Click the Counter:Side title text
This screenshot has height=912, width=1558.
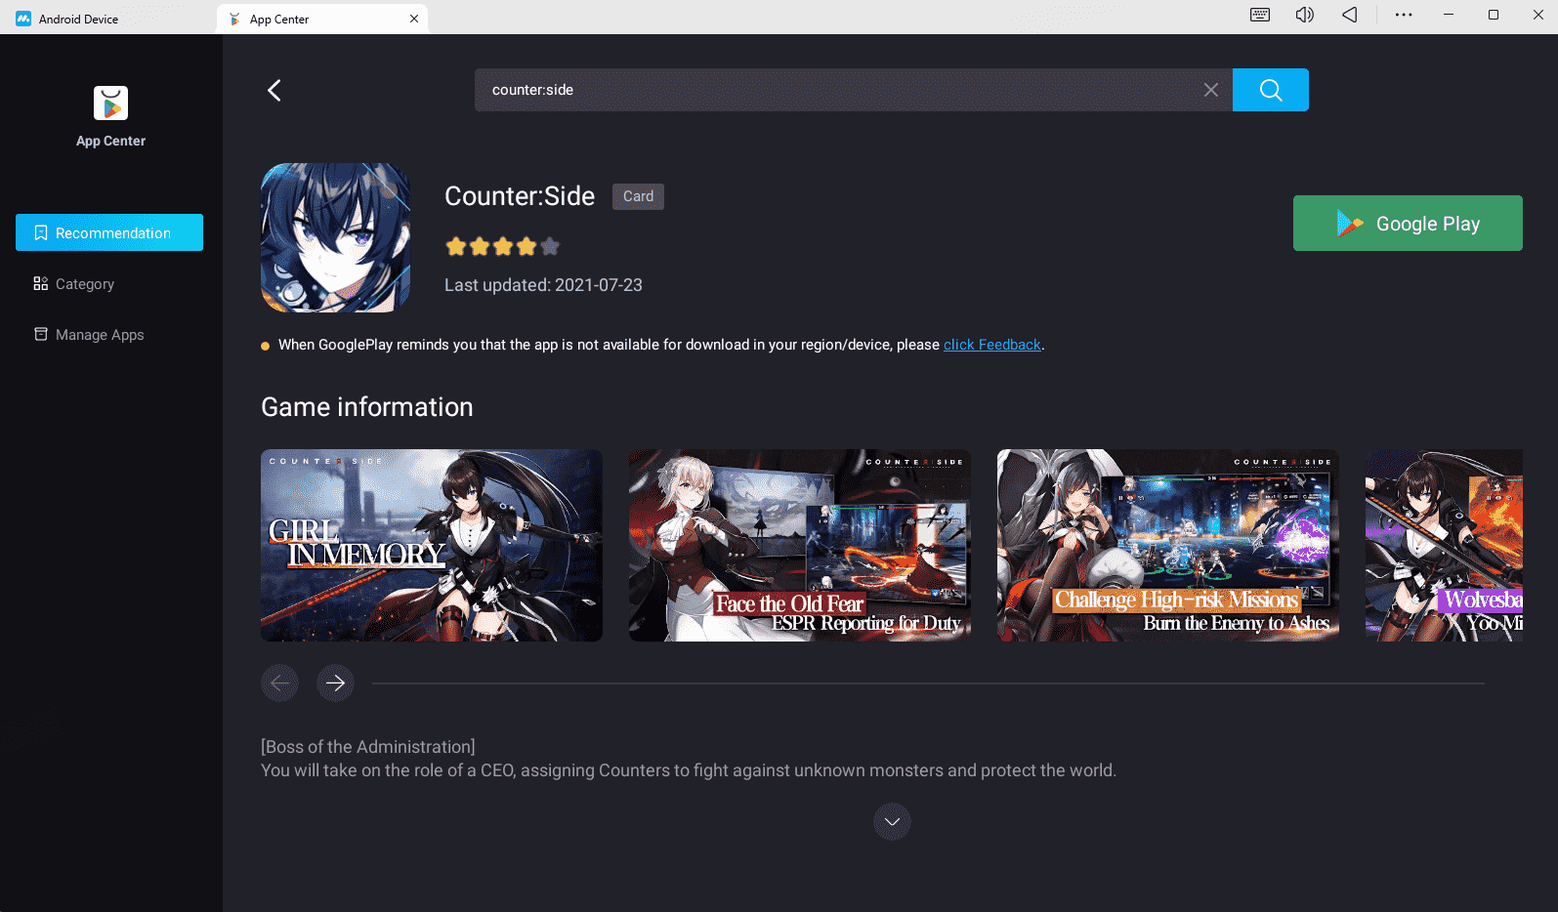519,196
